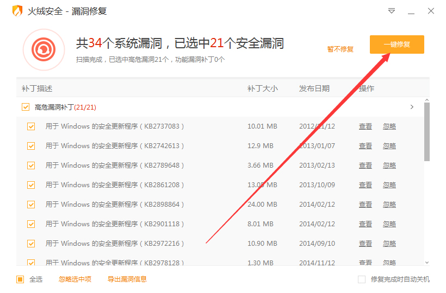Image resolution: width=446 pixels, height=293 pixels.
Task: Close the vulnerability repair window
Action: pyautogui.click(x=431, y=11)
